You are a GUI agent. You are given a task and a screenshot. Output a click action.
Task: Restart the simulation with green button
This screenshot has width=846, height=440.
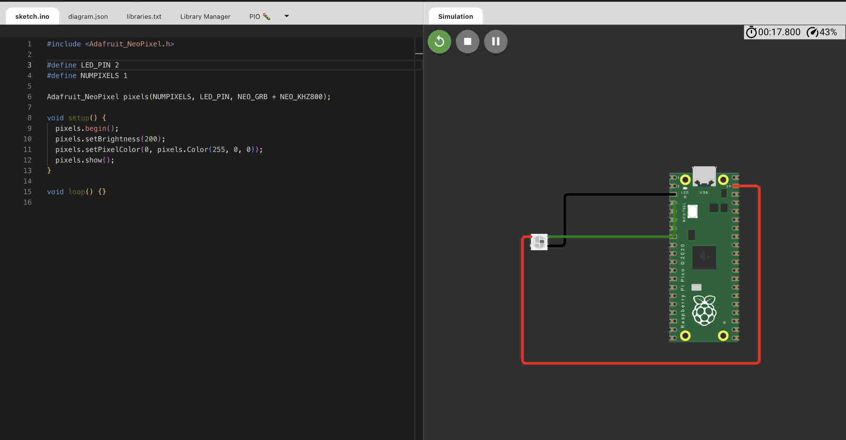439,42
